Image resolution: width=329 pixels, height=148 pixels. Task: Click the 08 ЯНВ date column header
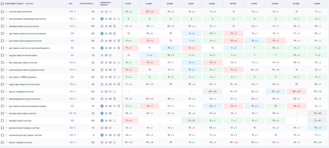point(234,4)
